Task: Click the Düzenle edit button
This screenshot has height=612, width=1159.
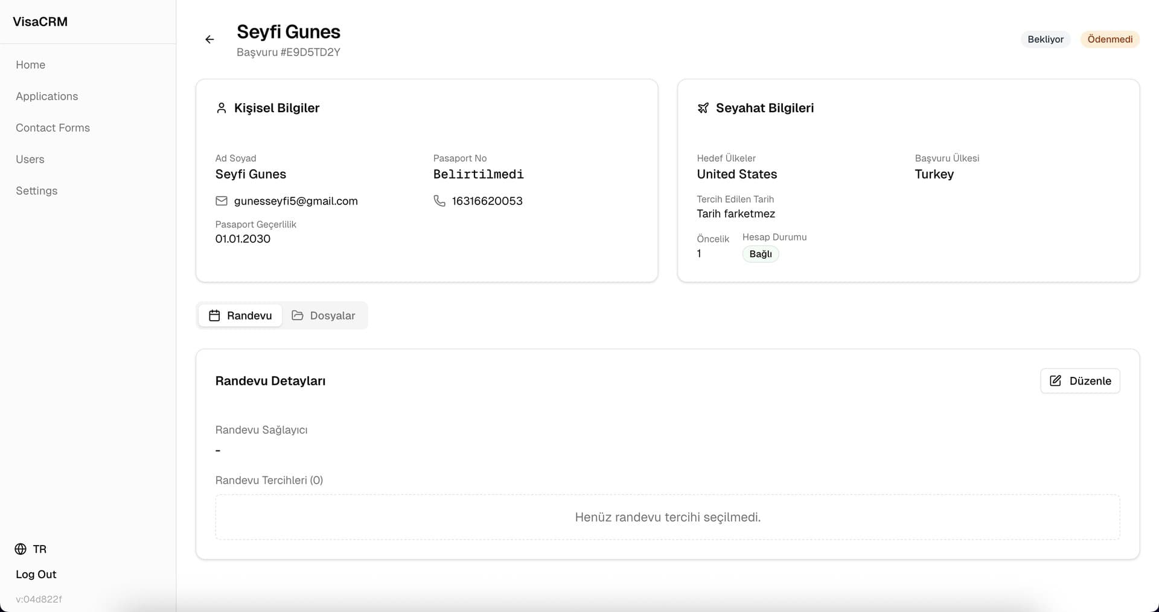Action: [1080, 380]
